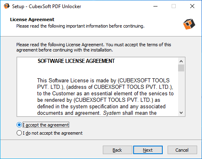This screenshot has width=202, height=159.
Task: Close the CubexSoft PDF Unlocker setup window
Action: pyautogui.click(x=192, y=6)
